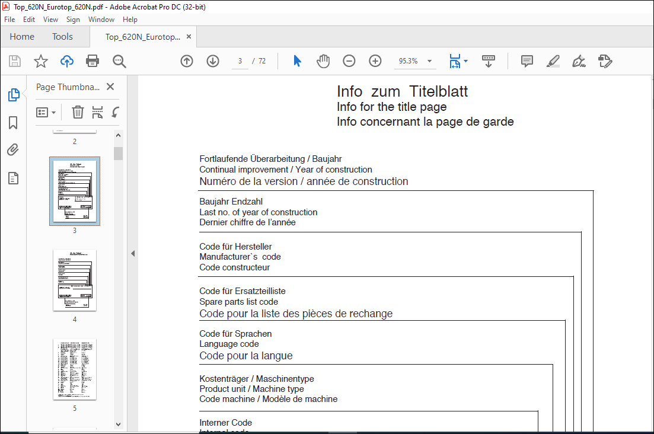This screenshot has height=434, width=654.
Task: Open the Sign menu
Action: 73,19
